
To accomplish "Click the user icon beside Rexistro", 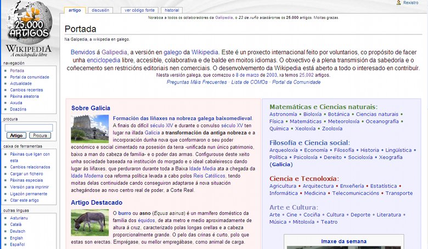I will pos(399,3).
